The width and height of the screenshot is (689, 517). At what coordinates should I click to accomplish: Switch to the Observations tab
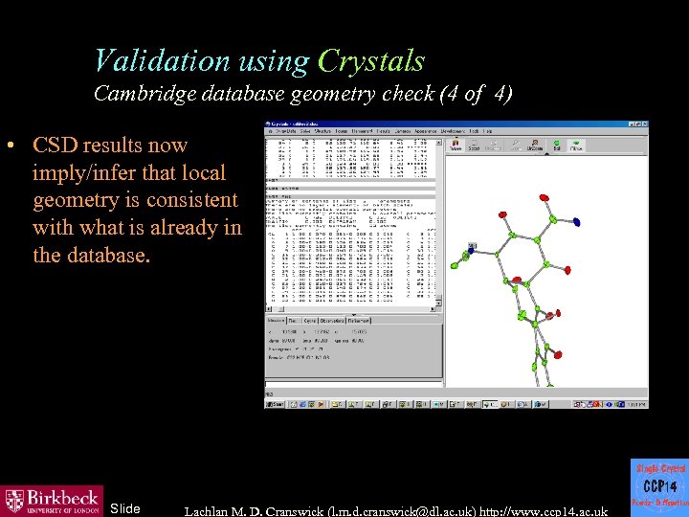332,321
